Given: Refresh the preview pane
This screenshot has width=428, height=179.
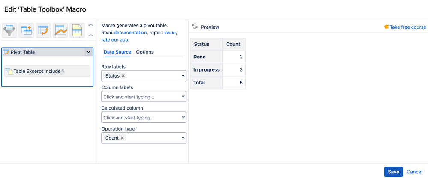Looking at the screenshot, I should pyautogui.click(x=195, y=27).
